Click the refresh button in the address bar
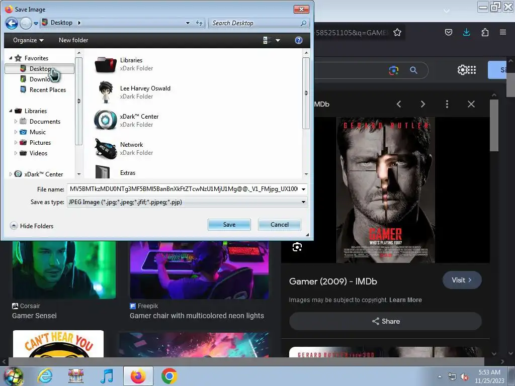Screen dimensions: 515x386 [199, 23]
